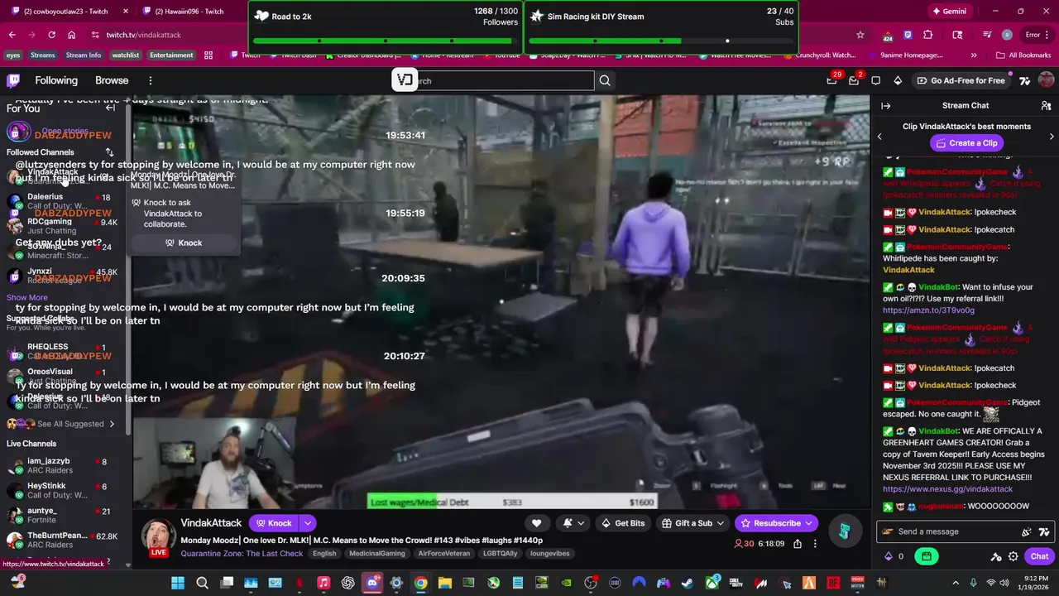
Task: Sort Followed Channels with arrows icon
Action: click(x=109, y=152)
